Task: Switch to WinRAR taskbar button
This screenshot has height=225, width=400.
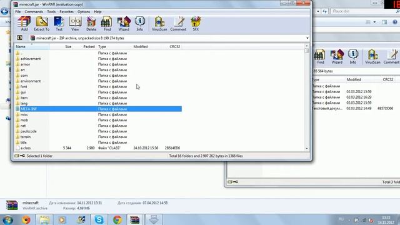Action: point(135,219)
